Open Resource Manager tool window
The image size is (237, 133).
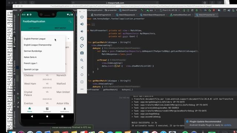pyautogui.click(x=14, y=24)
